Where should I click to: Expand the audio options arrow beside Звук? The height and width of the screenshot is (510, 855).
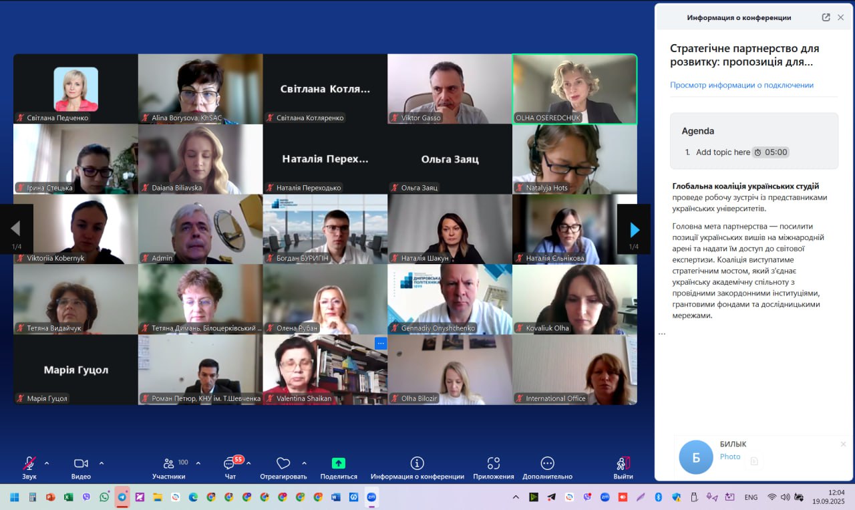coord(47,463)
